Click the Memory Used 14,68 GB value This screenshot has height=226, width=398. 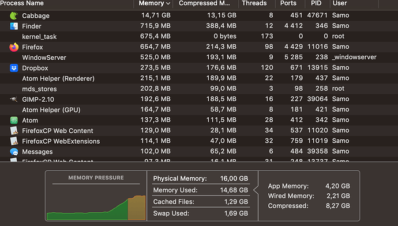(234, 190)
